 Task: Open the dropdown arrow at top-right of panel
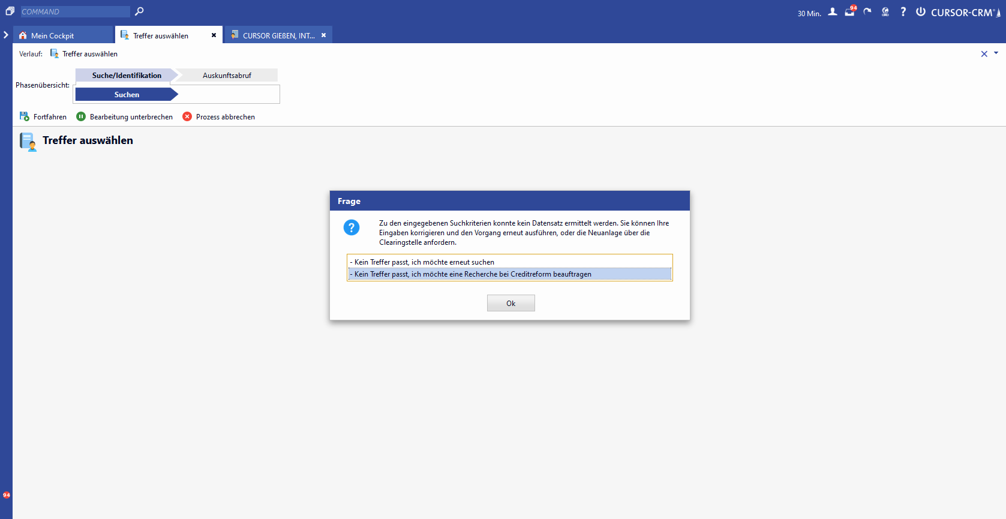pyautogui.click(x=996, y=53)
